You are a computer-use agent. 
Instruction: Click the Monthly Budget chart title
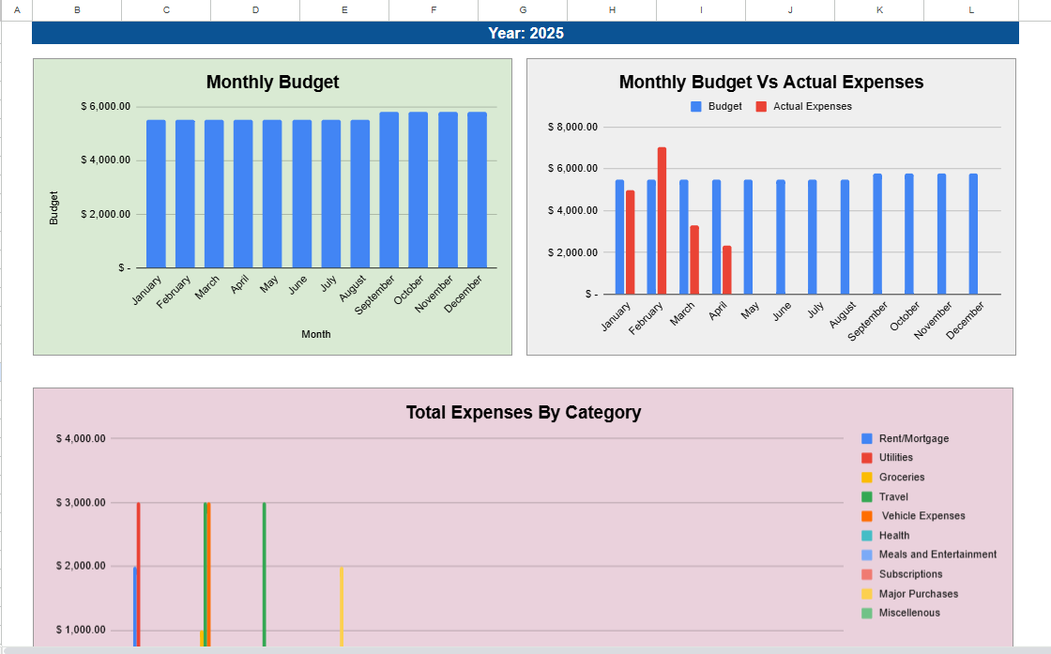(272, 83)
